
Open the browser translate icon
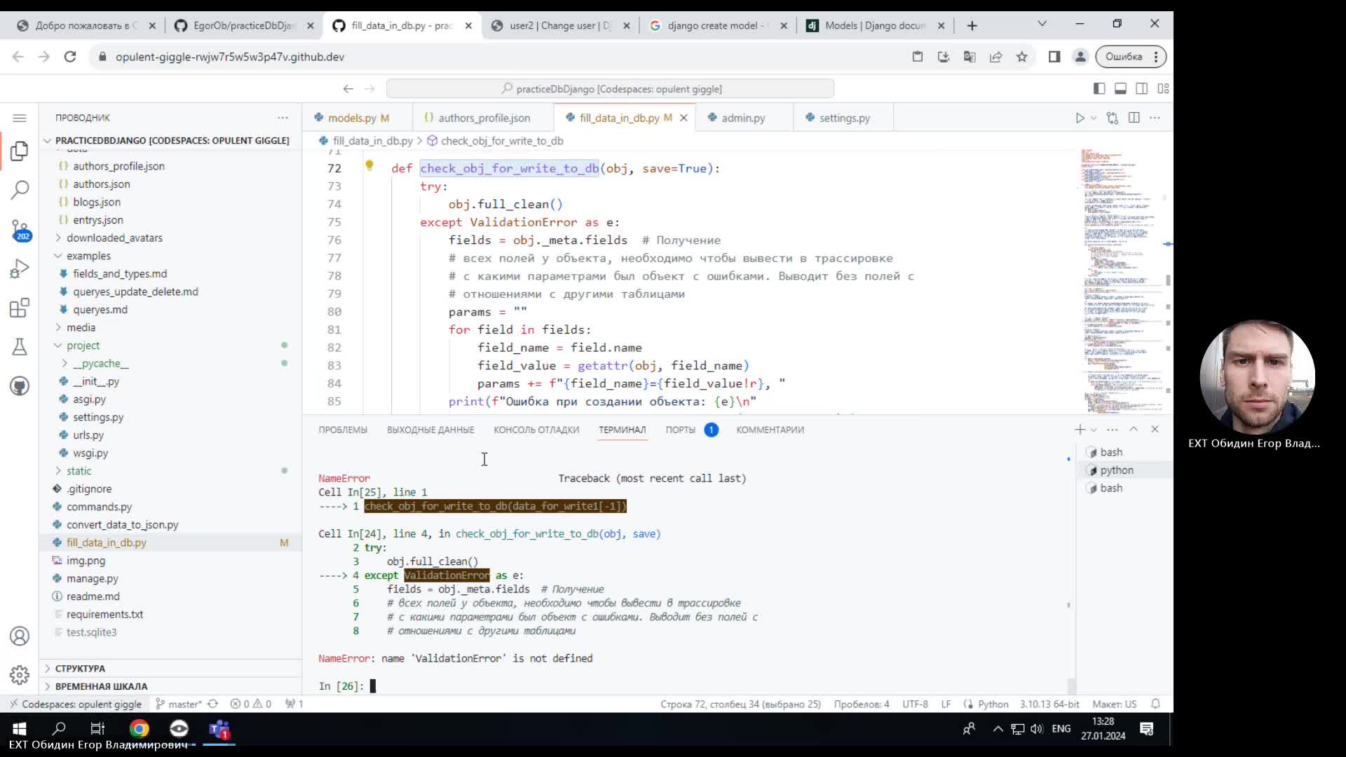pyautogui.click(x=970, y=56)
